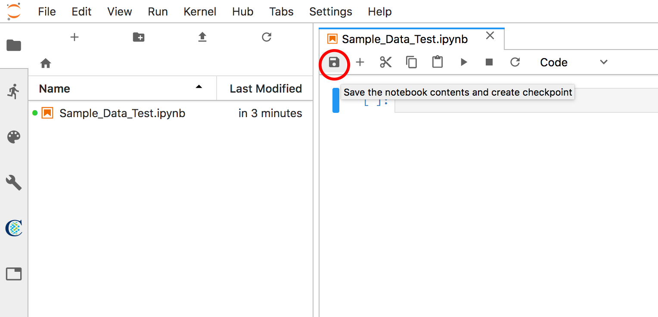Open the Kernel menu
The width and height of the screenshot is (658, 317).
click(200, 12)
